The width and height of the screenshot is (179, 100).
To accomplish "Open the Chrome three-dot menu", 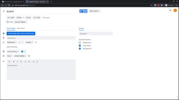I will (x=176, y=5).
